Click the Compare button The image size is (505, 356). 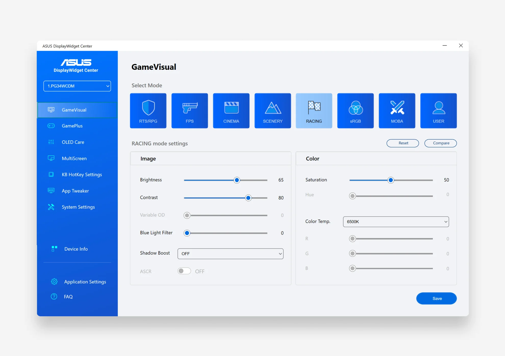[x=440, y=143]
